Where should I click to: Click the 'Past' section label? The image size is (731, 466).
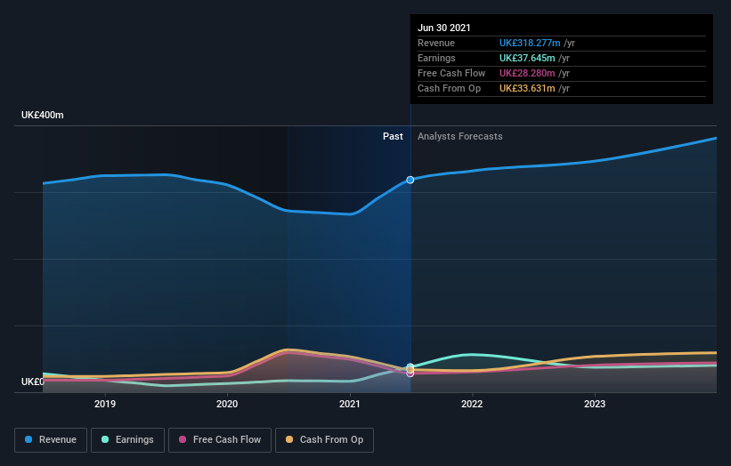[393, 136]
